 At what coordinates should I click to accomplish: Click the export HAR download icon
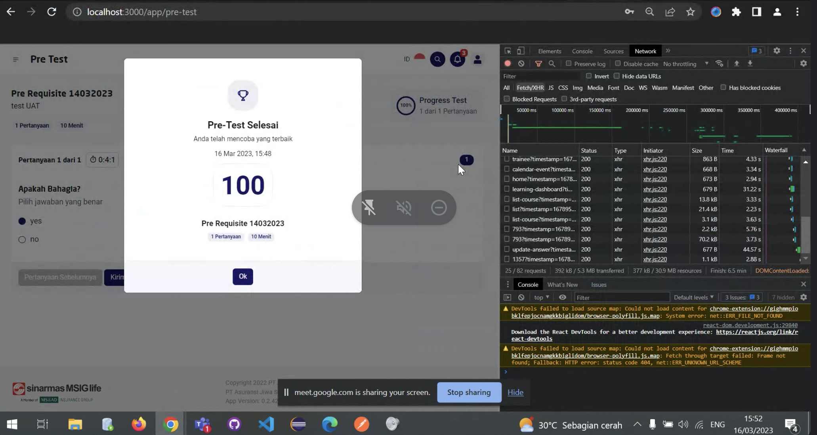click(x=750, y=63)
